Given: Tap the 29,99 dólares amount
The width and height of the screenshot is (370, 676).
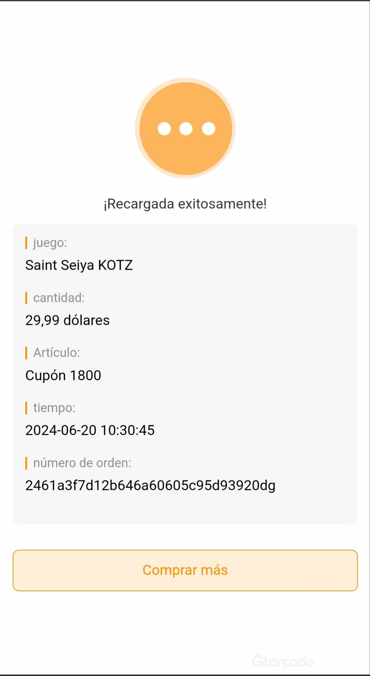Looking at the screenshot, I should click(x=67, y=320).
